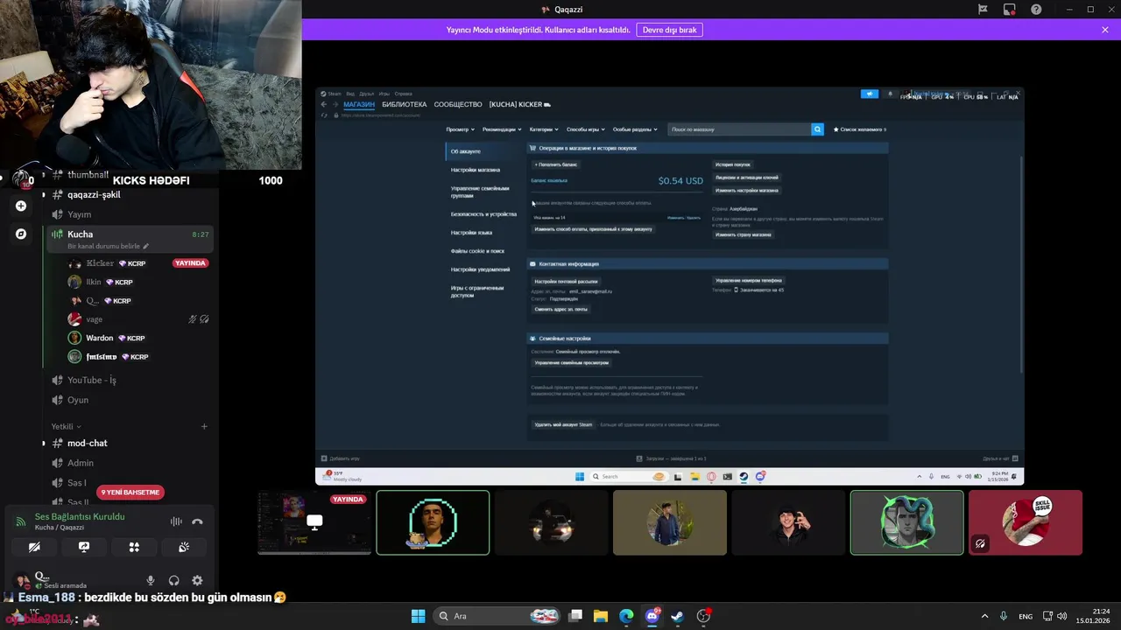The height and width of the screenshot is (630, 1121).
Task: Toggle camera in voice panel
Action: tap(34, 547)
